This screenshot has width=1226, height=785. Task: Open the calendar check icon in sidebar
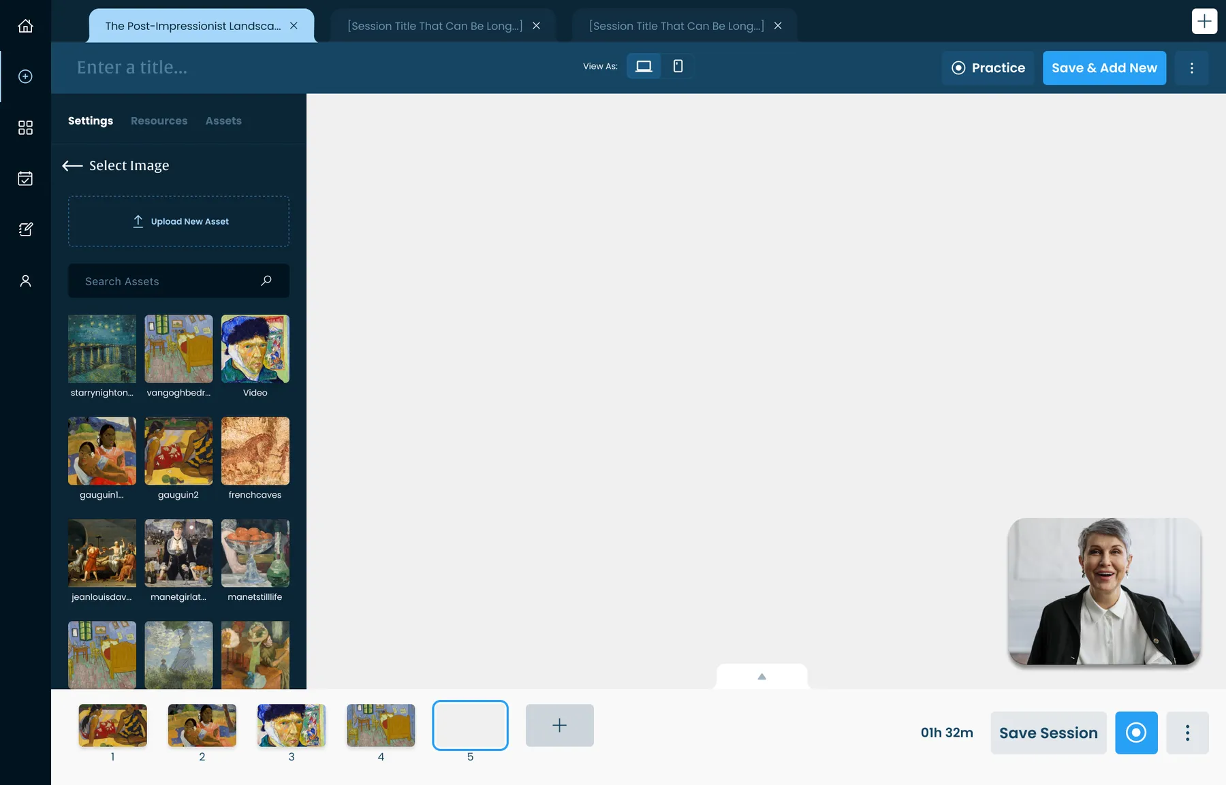[25, 178]
